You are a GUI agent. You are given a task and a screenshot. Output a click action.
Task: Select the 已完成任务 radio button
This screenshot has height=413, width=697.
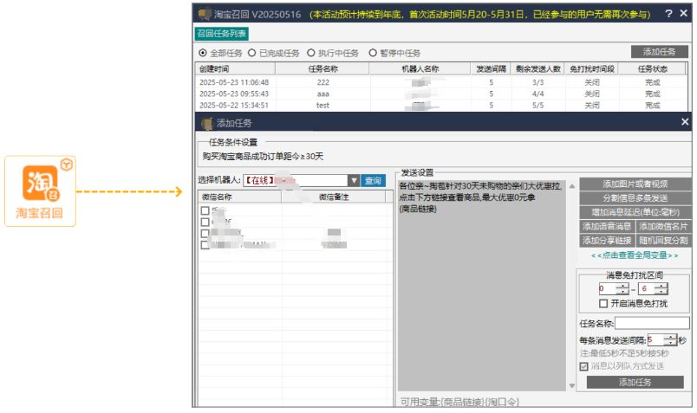[251, 53]
